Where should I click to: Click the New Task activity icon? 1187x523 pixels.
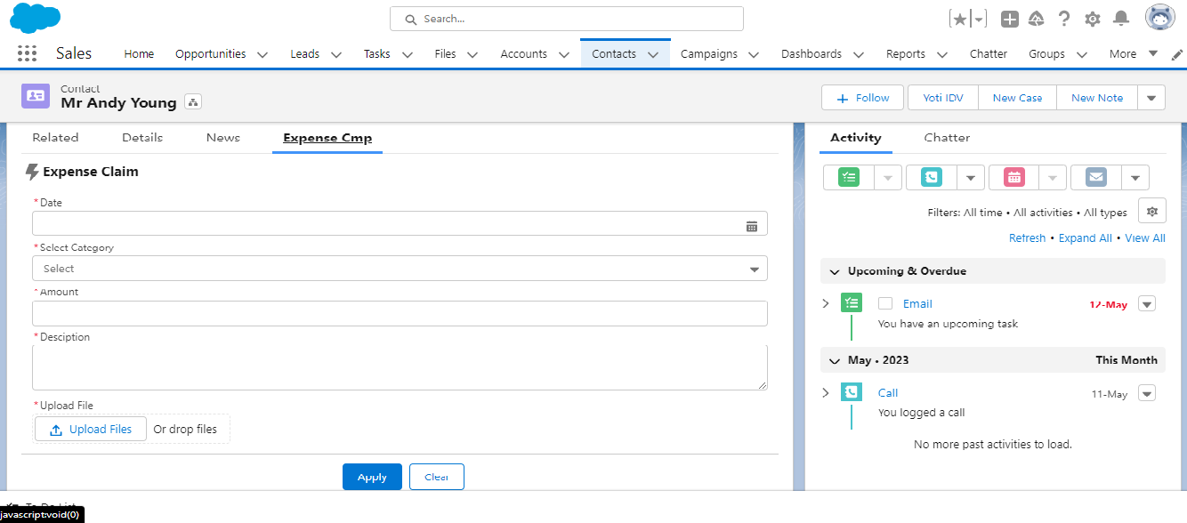pos(849,177)
